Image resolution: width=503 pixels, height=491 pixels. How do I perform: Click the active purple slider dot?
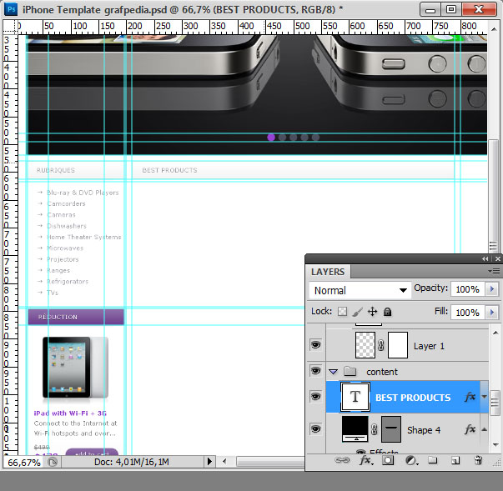point(271,138)
